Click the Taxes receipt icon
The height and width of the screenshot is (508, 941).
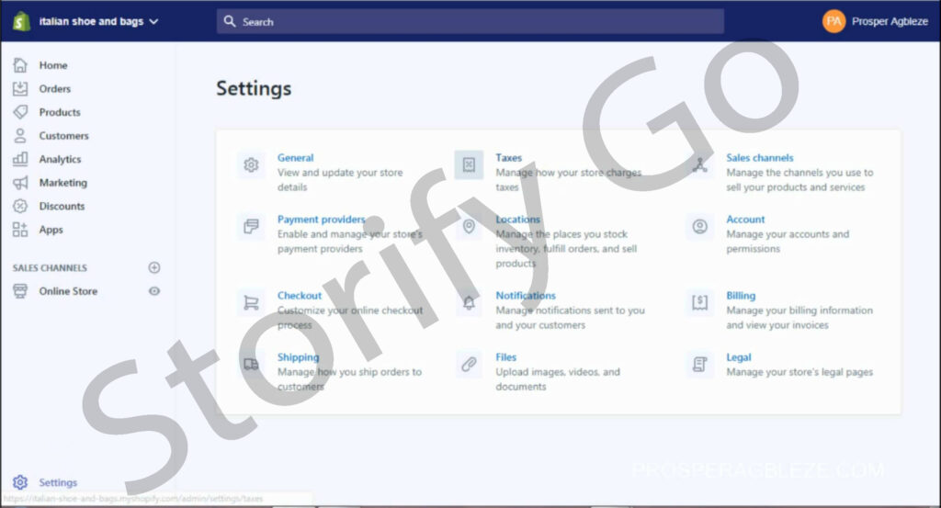tap(469, 164)
